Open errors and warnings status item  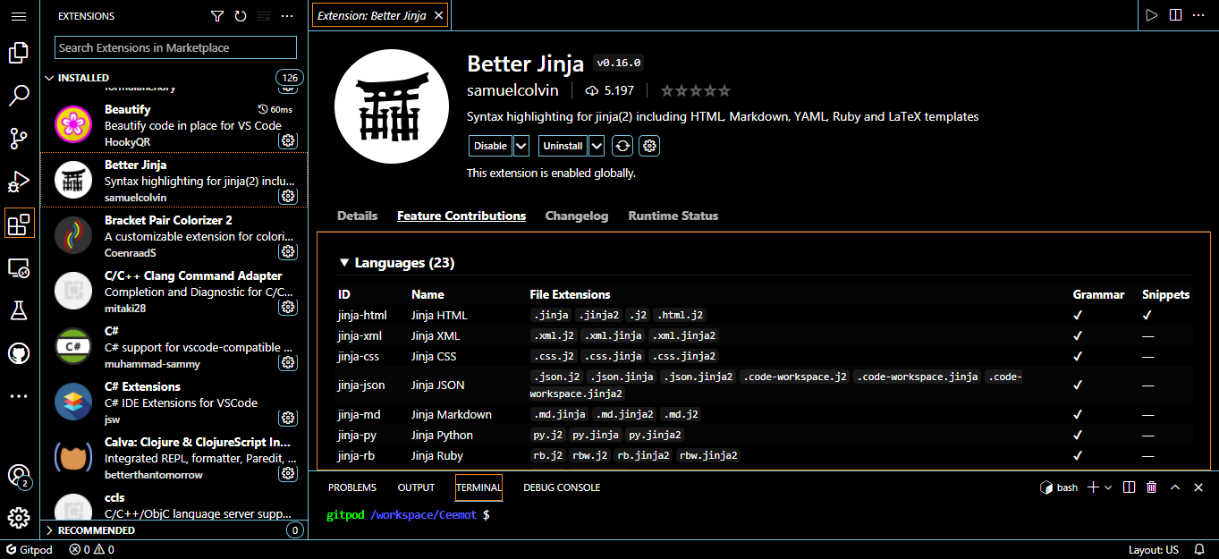tap(91, 550)
